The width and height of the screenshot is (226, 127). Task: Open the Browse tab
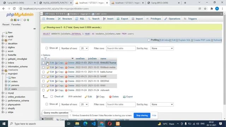click(48, 19)
